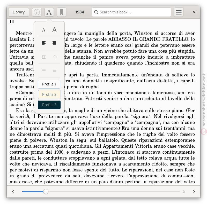Decrease page margins icon
Viewport: 207px width, 205px height.
[x=44, y=57]
